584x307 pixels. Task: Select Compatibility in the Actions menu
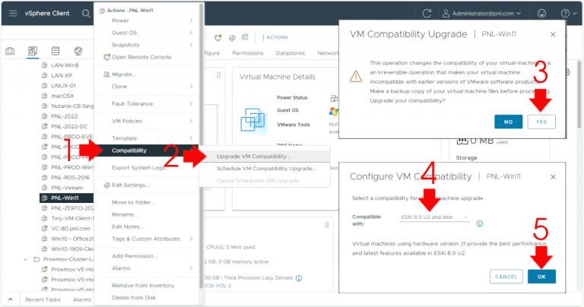point(129,150)
